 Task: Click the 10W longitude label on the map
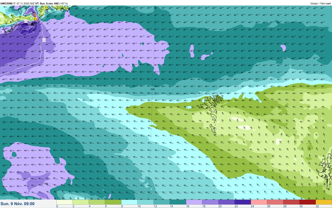click(x=153, y=89)
